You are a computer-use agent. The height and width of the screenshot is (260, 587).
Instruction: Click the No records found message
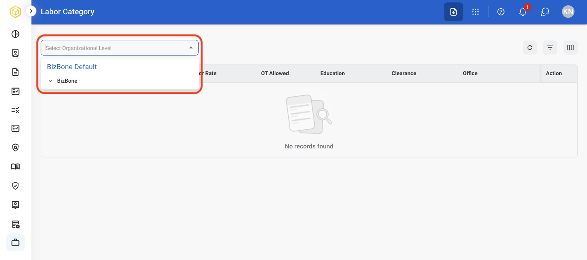(x=309, y=146)
